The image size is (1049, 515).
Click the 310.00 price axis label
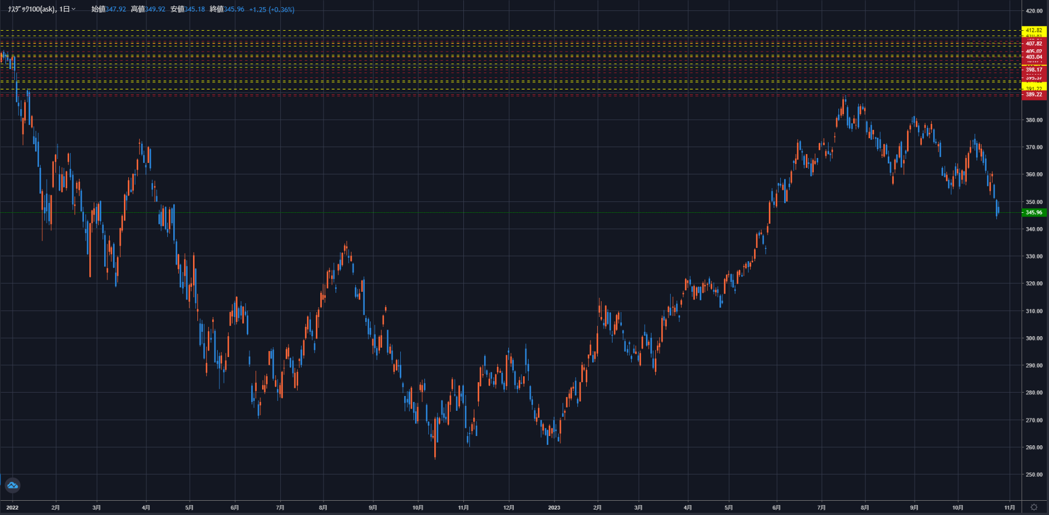[x=1034, y=311]
